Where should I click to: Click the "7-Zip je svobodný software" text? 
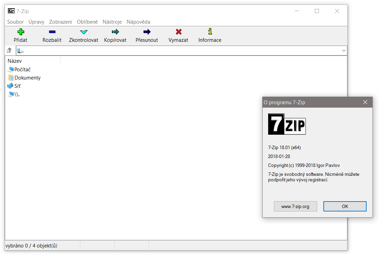point(314,177)
